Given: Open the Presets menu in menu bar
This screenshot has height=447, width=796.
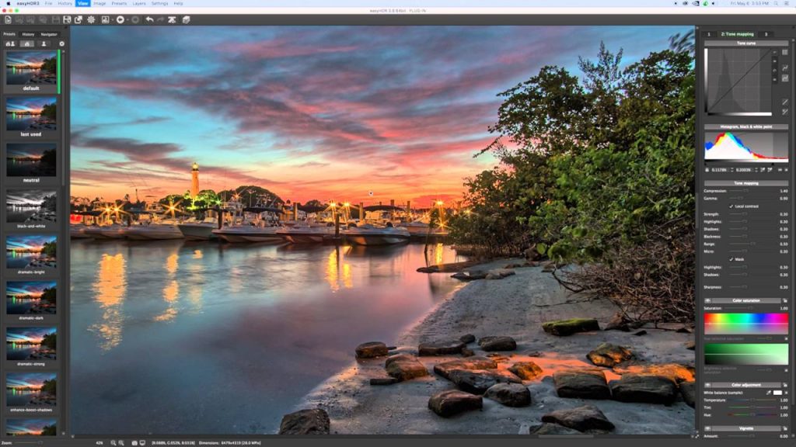Looking at the screenshot, I should pos(118,3).
